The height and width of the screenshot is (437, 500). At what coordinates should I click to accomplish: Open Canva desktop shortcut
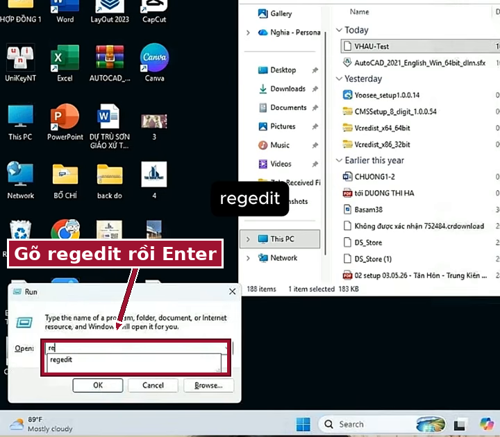(154, 62)
